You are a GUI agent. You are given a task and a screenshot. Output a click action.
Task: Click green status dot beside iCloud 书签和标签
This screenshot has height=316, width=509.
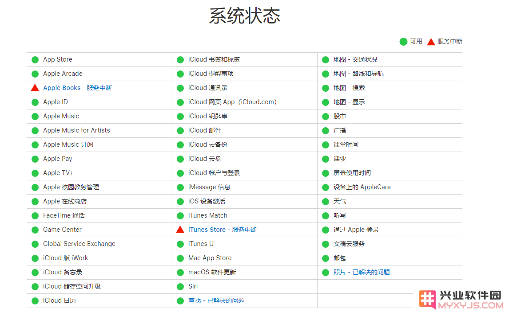[180, 59]
